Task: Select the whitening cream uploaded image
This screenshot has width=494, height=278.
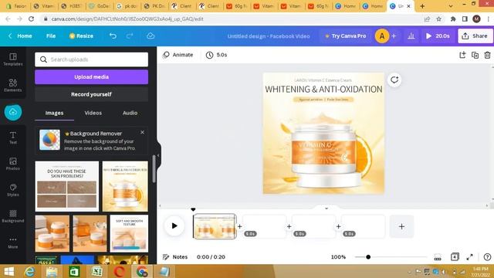Action: pyautogui.click(x=125, y=186)
